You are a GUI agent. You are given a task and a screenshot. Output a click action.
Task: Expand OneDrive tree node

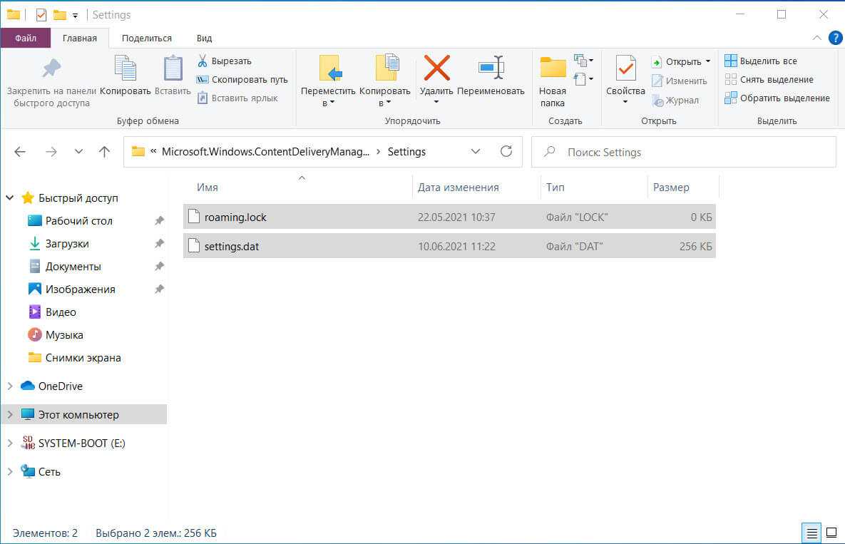pyautogui.click(x=10, y=386)
